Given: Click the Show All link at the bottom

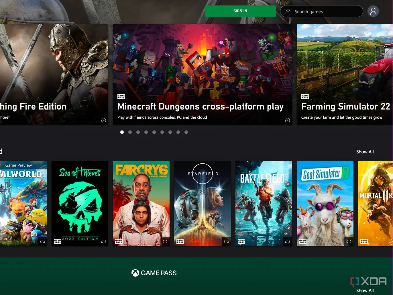Looking at the screenshot, I should click(365, 290).
